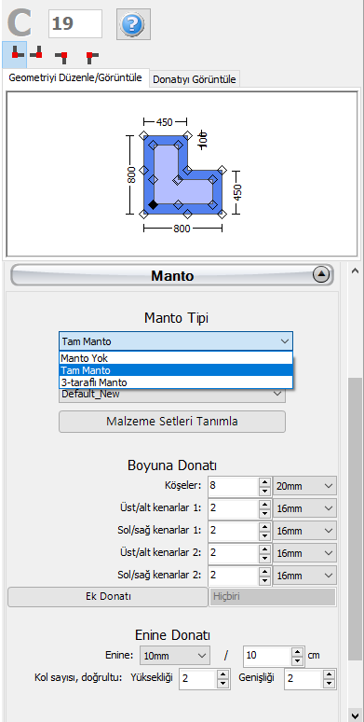
Task: Select the third alignment point icon
Action: (x=61, y=56)
